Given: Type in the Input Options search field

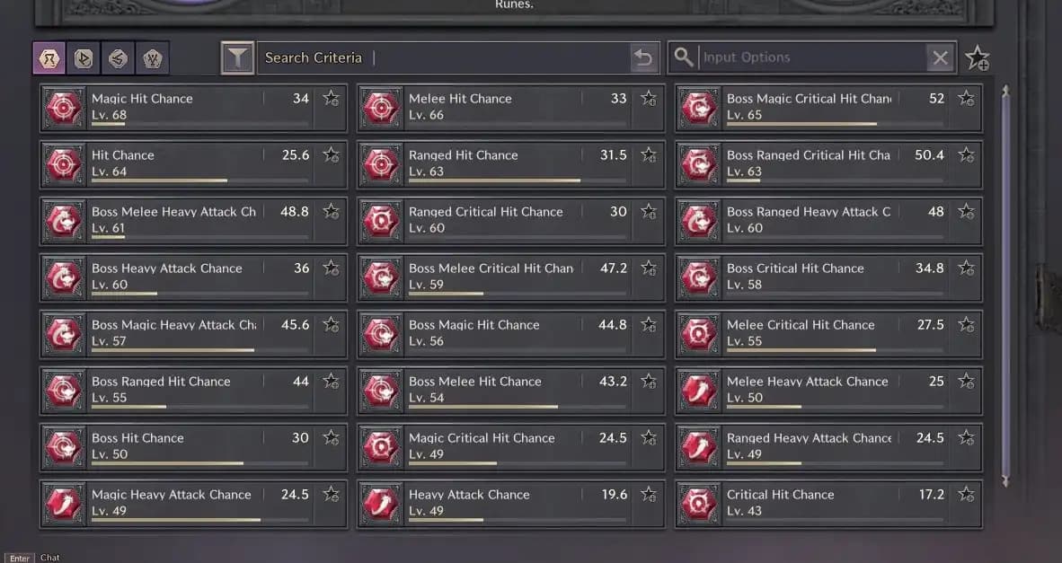Looking at the screenshot, I should coord(809,57).
